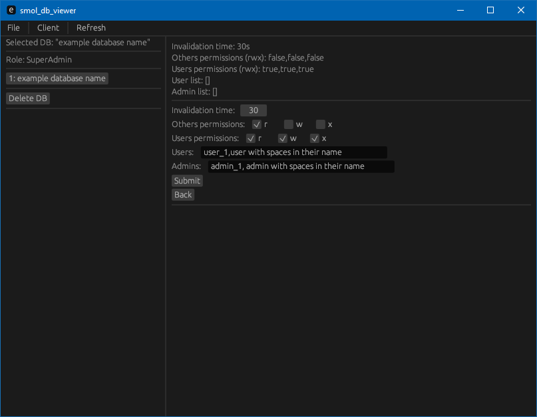The image size is (537, 417).
Task: Click the Invalidation time value field
Action: tap(254, 110)
